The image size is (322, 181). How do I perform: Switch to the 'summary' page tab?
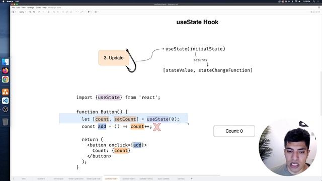(x=181, y=179)
